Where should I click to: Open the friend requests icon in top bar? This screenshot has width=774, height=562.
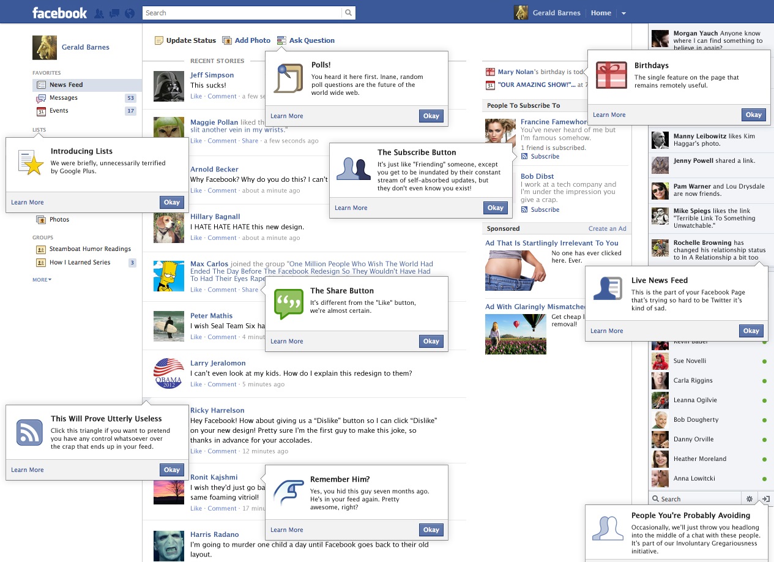tap(100, 13)
